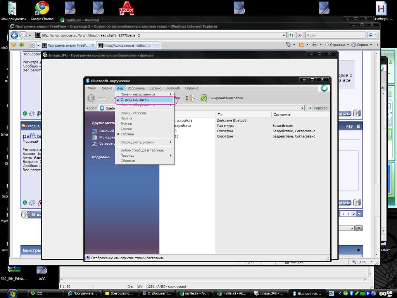The height and width of the screenshot is (298, 397).
Task: Click the IE back navigation arrow
Action: tap(14, 35)
